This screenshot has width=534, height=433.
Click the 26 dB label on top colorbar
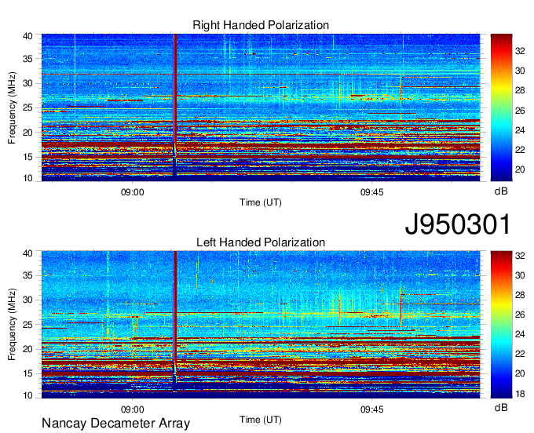point(520,111)
